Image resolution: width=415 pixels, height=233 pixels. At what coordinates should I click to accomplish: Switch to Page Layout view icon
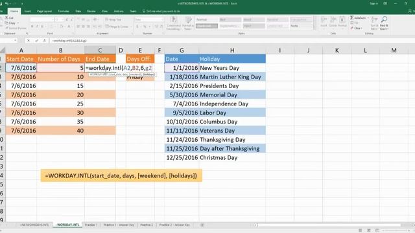(x=369, y=230)
